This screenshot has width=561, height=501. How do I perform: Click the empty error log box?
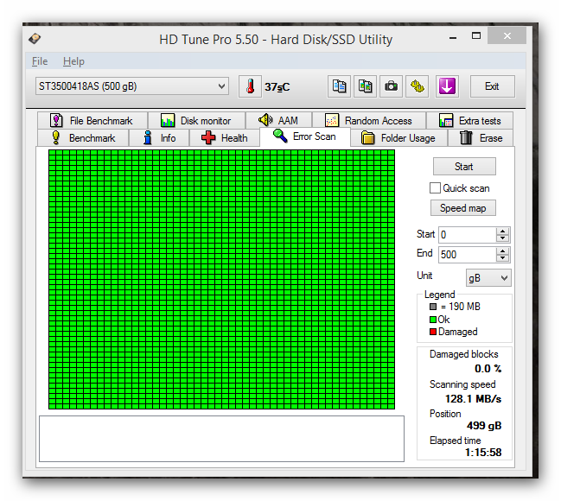pos(221,439)
